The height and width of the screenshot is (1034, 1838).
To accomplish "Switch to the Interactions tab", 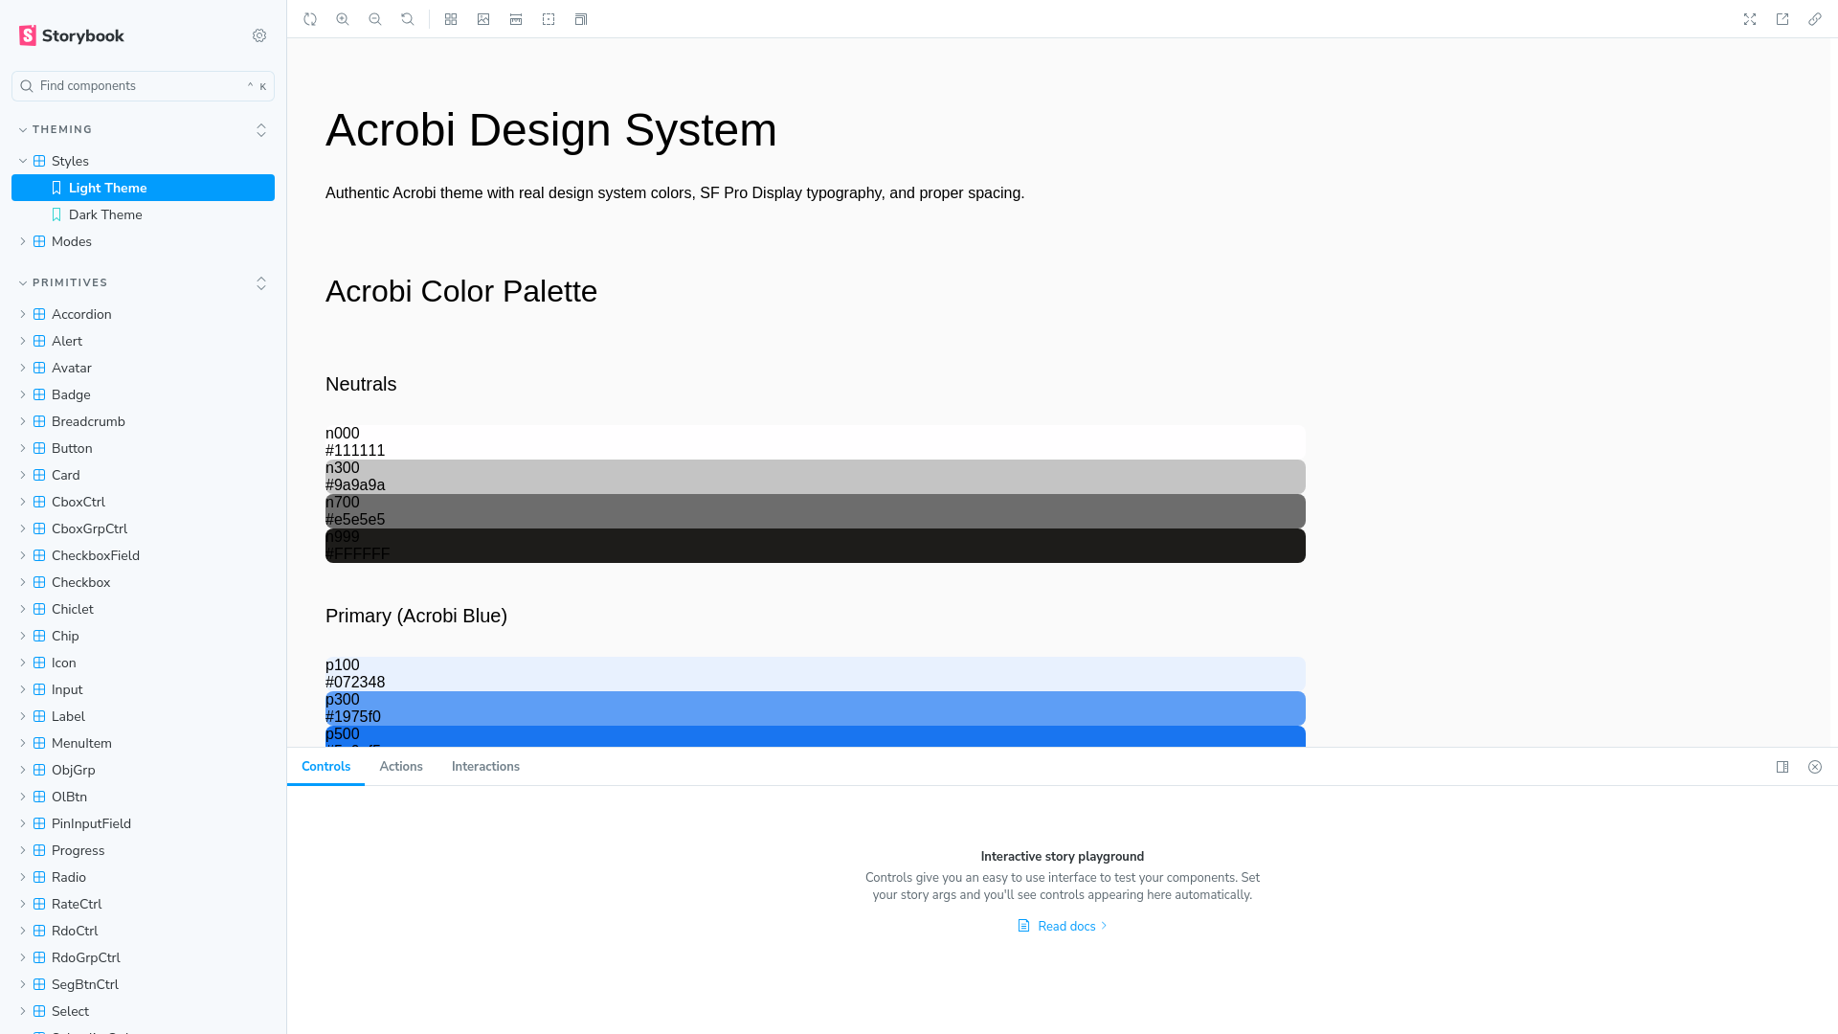I will pyautogui.click(x=485, y=767).
